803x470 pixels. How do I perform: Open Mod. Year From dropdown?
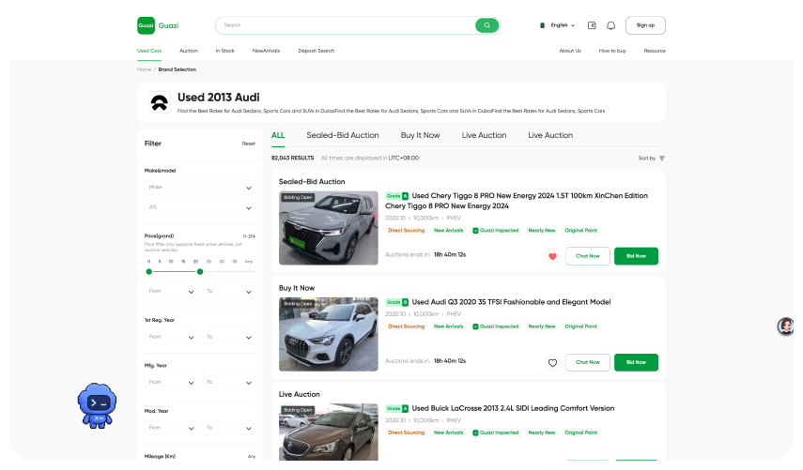[x=171, y=428]
